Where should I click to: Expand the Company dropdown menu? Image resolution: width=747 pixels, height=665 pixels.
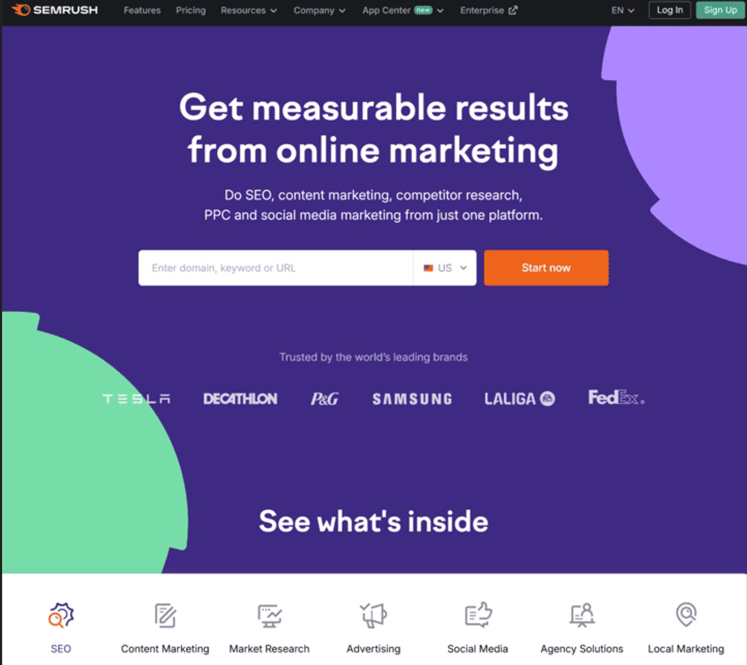(x=319, y=10)
